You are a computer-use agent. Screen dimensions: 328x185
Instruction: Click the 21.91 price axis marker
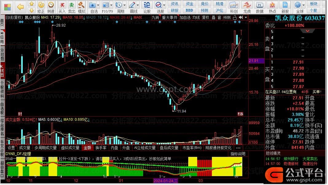pyautogui.click(x=256, y=61)
